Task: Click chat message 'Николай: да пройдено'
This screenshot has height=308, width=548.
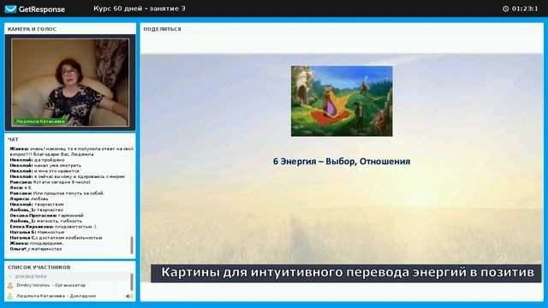Action: tap(37, 160)
